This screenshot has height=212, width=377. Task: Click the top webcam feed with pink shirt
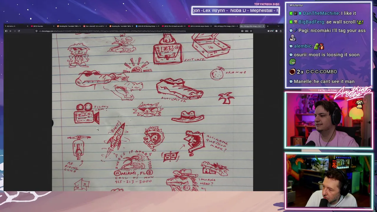(329, 120)
